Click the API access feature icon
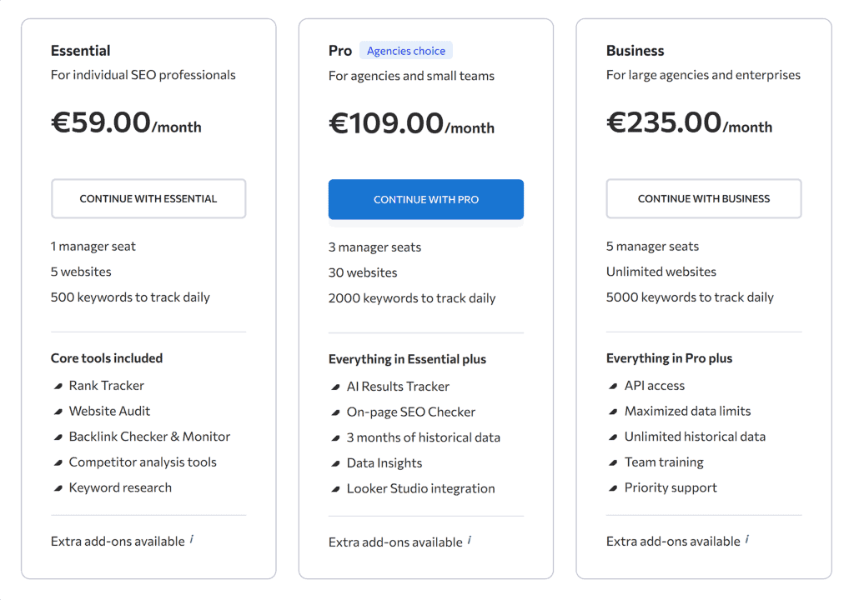 [613, 386]
